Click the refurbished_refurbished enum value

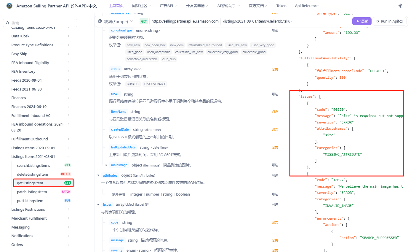tap(205, 45)
